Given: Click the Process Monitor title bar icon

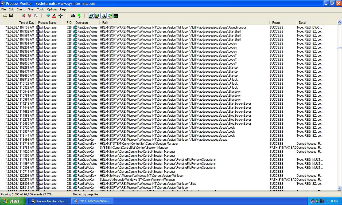Looking at the screenshot, I should click(3, 3).
